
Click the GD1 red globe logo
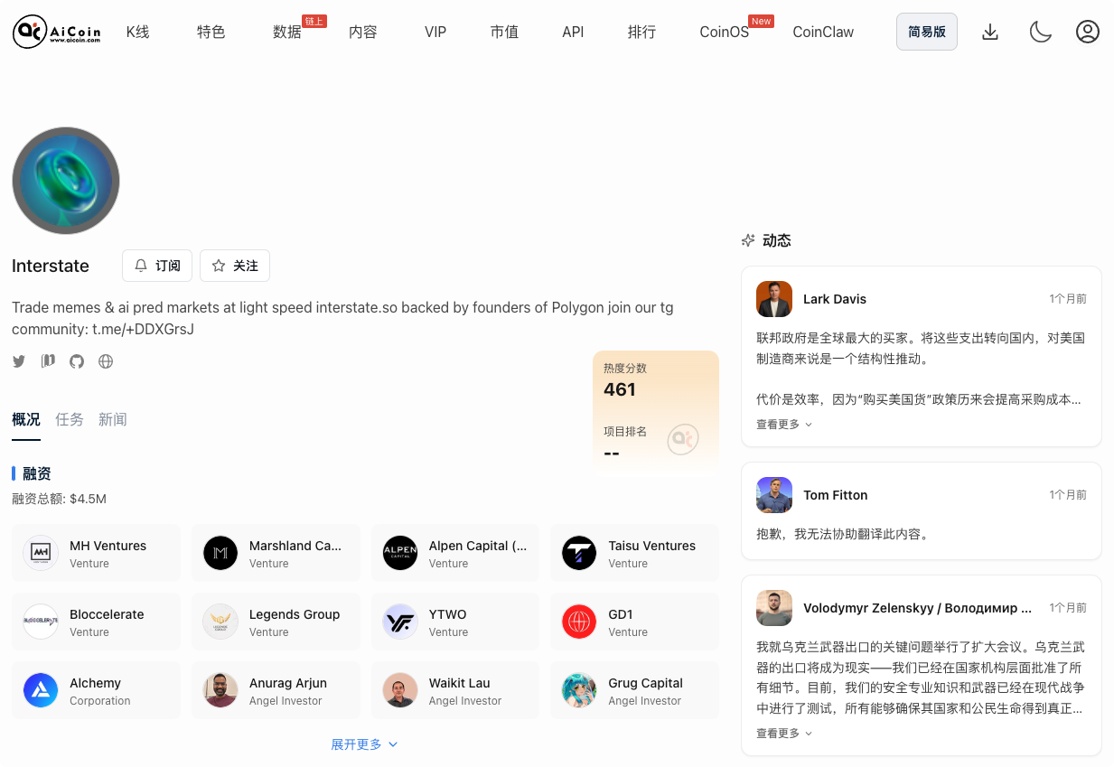579,622
